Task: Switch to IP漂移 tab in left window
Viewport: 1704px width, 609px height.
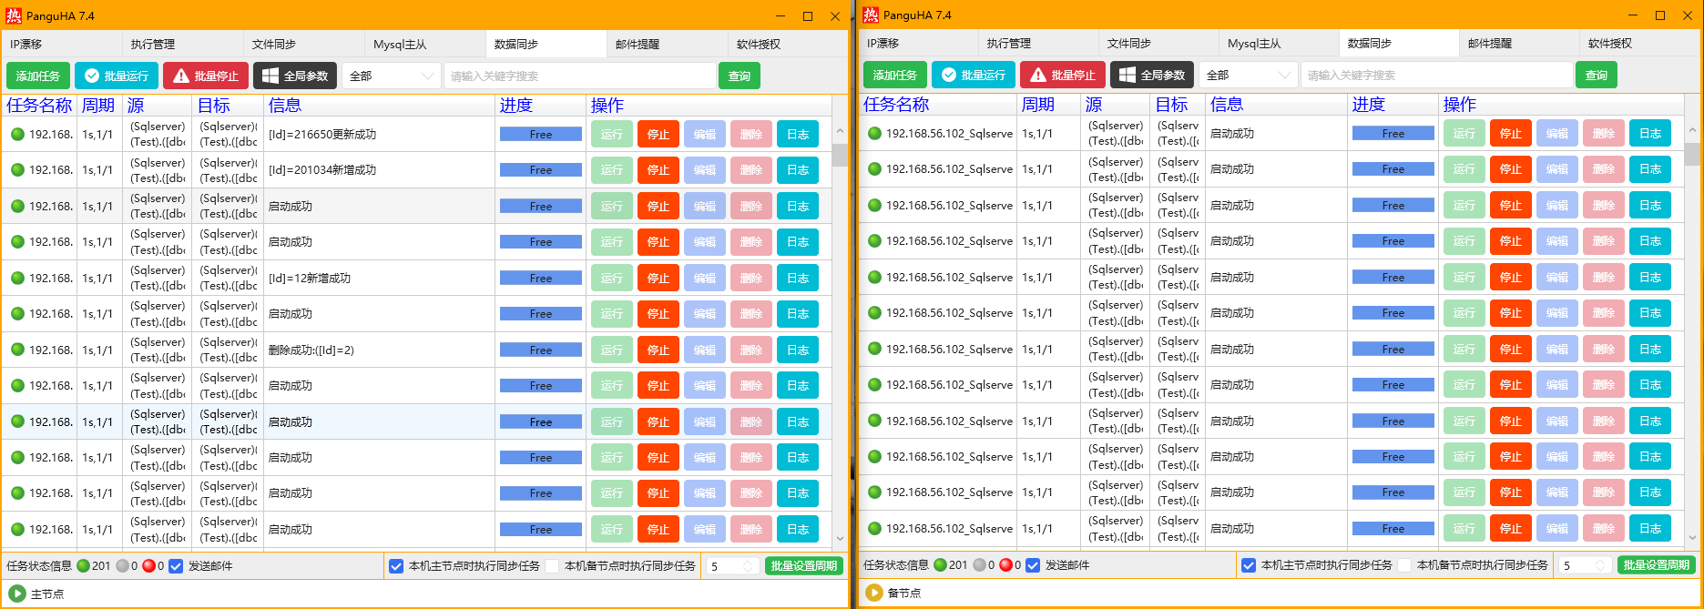Action: (62, 44)
